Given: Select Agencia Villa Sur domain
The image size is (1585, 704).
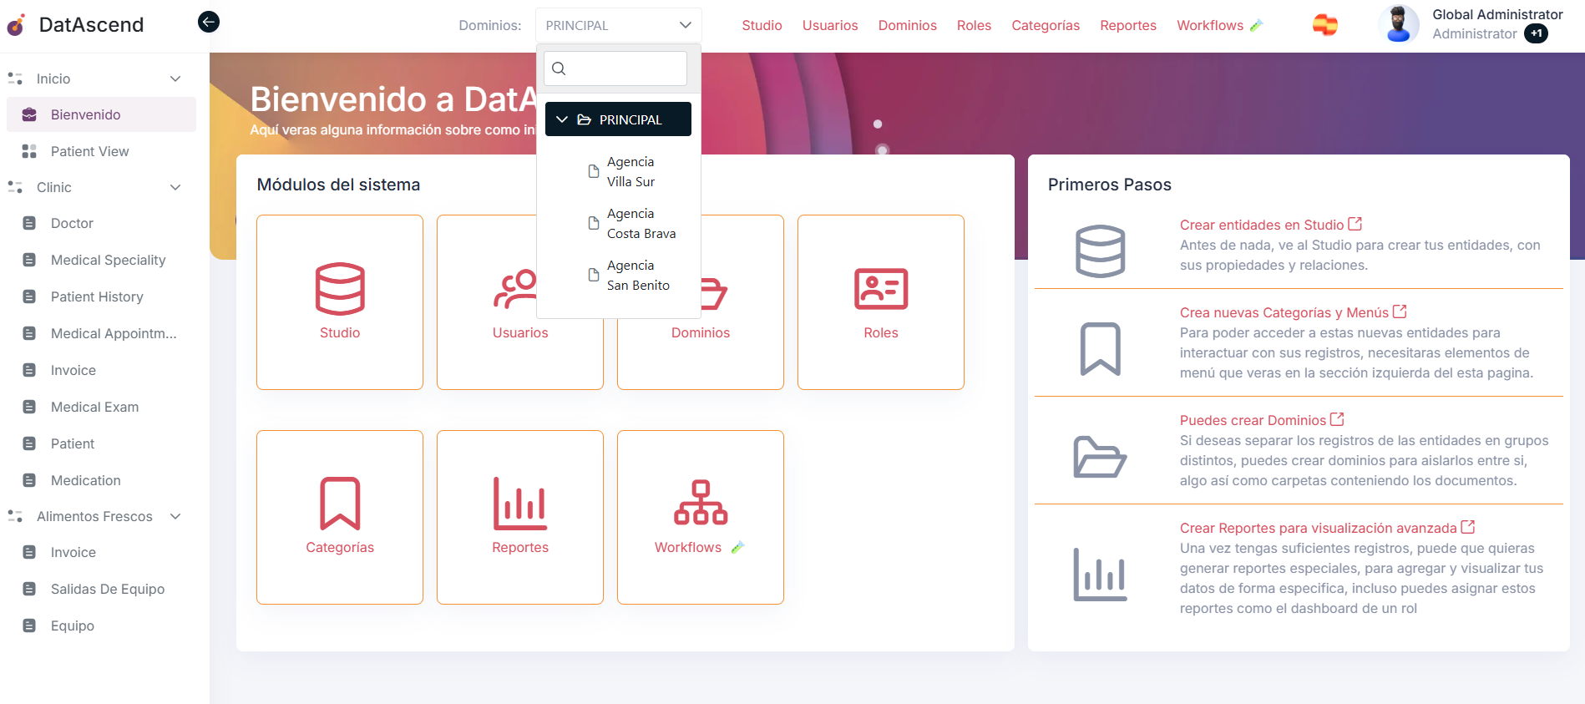Looking at the screenshot, I should 630,172.
